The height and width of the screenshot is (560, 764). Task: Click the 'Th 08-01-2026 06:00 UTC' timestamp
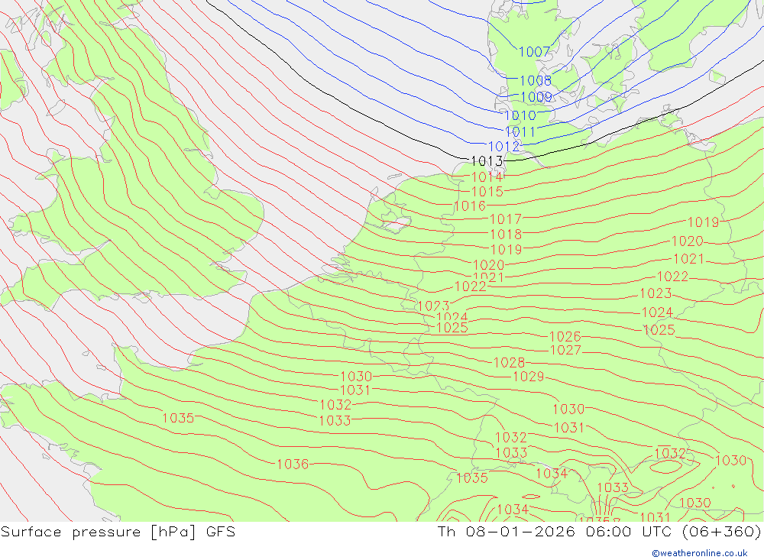(x=555, y=532)
